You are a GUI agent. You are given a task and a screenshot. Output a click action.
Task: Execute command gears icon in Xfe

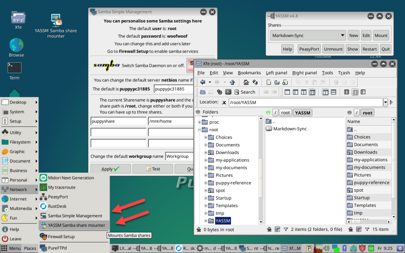(220, 92)
